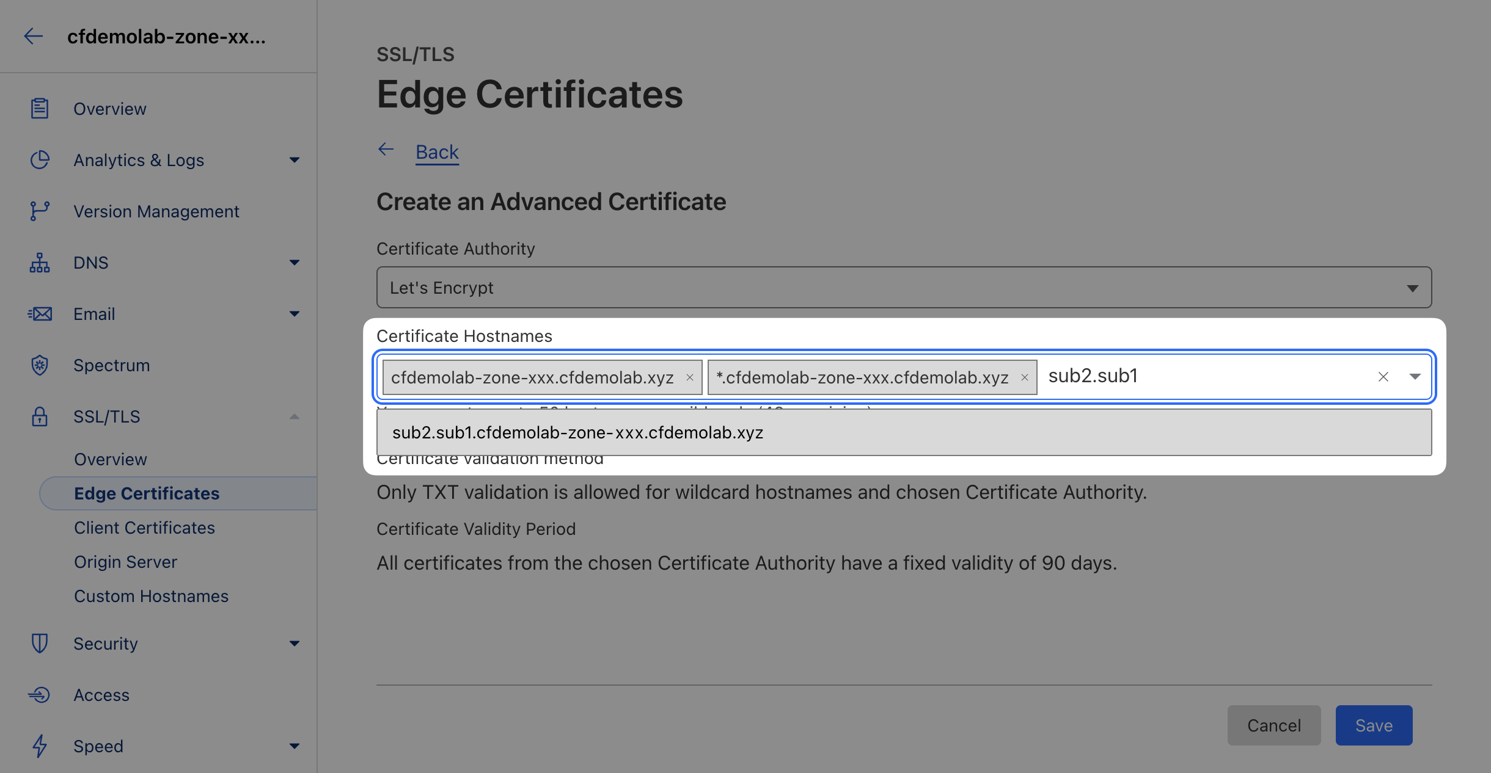Open Origin Server page
Screen dimensions: 1491x773
click(x=126, y=562)
